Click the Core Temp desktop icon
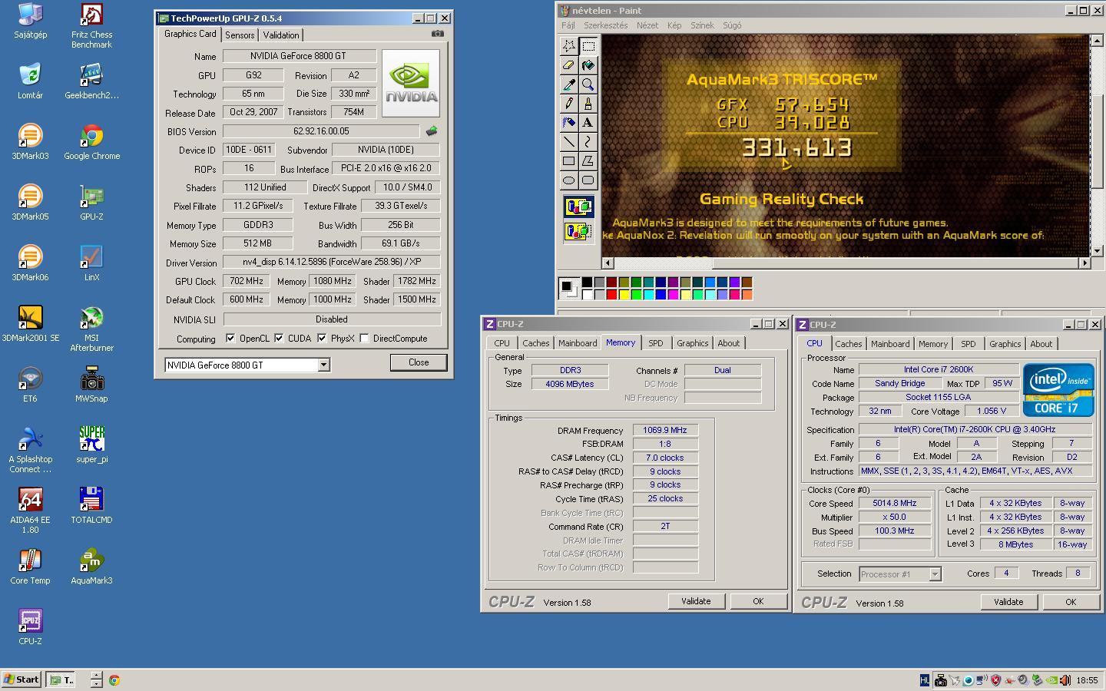This screenshot has width=1106, height=691. pyautogui.click(x=30, y=567)
